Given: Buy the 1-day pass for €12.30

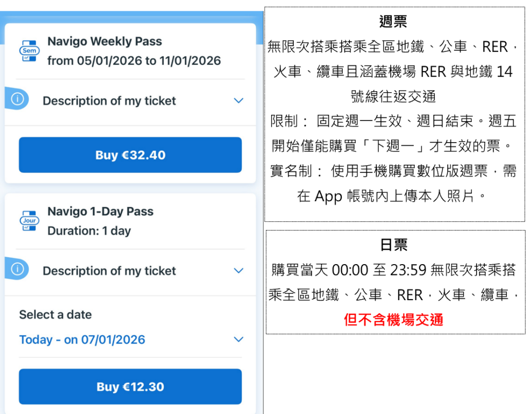Looking at the screenshot, I should tap(130, 387).
